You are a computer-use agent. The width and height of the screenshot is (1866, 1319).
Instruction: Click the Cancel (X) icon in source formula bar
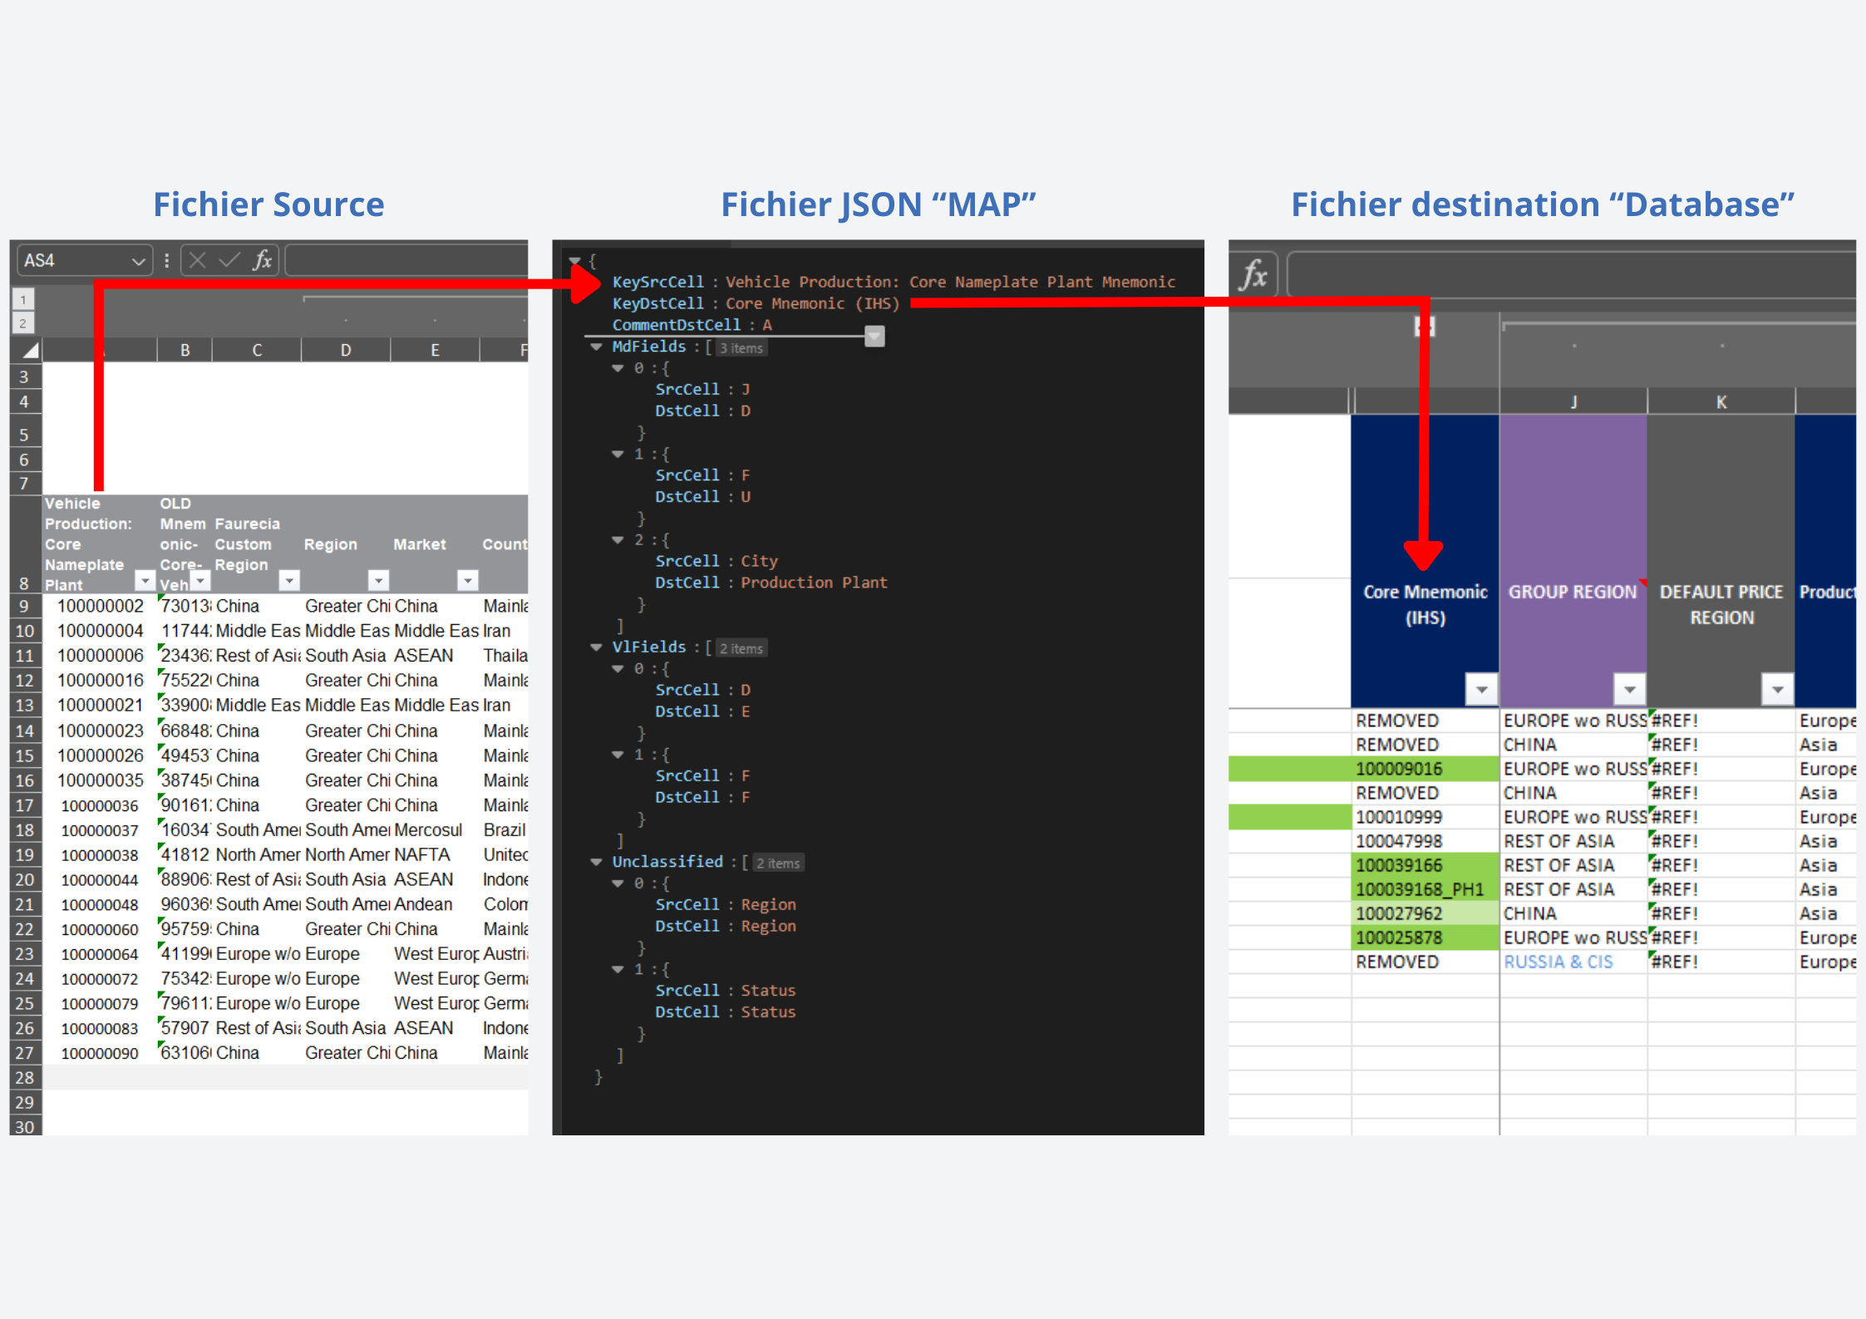coord(197,261)
